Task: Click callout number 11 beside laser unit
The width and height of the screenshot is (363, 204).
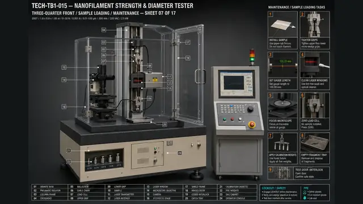Action: [170, 76]
